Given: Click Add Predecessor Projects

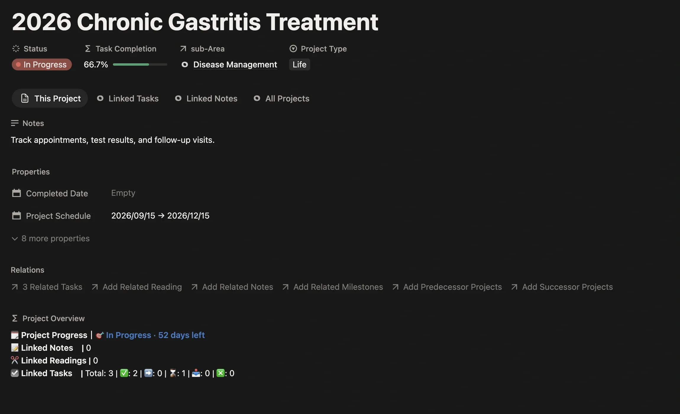Looking at the screenshot, I should [x=447, y=287].
